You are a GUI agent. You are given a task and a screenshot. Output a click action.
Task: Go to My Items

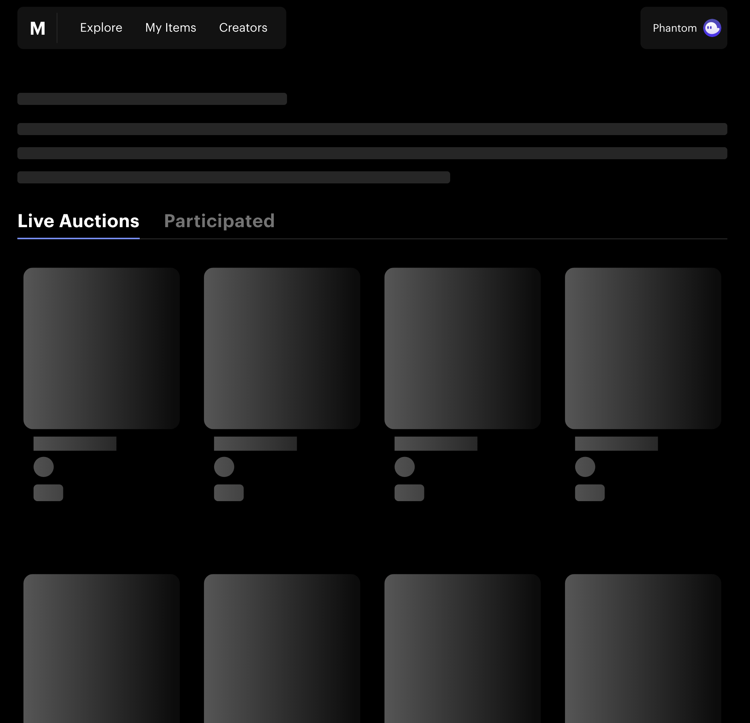pos(171,28)
